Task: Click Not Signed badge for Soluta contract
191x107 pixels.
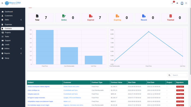Action: 180,87
